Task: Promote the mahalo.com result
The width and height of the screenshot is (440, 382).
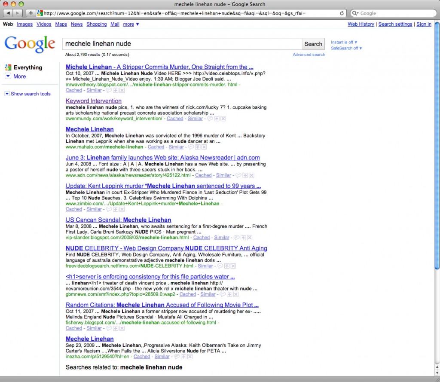Action: (198, 147)
